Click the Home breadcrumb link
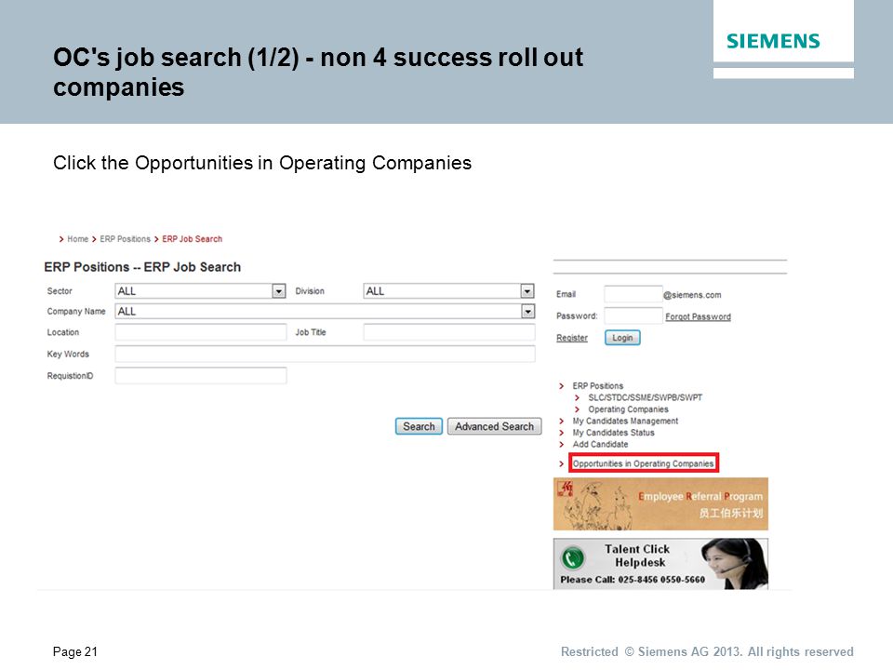Screen dimensions: 893x670 [77, 239]
